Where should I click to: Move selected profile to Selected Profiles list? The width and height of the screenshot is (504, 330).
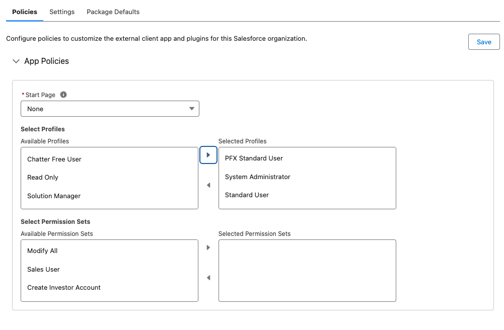tap(208, 155)
